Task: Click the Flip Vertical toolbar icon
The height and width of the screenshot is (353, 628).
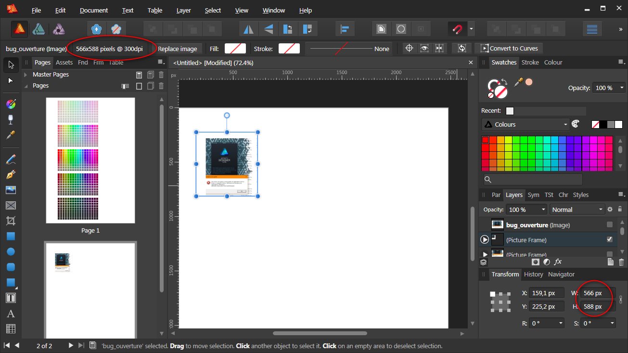Action: (269, 29)
